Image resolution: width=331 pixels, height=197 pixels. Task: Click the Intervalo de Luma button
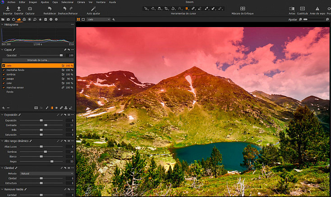click(38, 60)
